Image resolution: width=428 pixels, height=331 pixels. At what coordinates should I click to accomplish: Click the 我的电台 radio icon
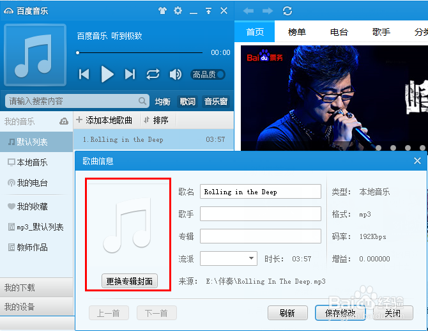tap(11, 183)
